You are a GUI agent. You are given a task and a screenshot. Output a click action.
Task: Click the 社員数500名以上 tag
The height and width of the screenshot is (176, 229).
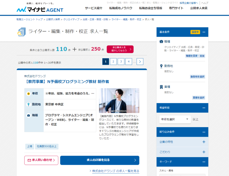(47, 146)
